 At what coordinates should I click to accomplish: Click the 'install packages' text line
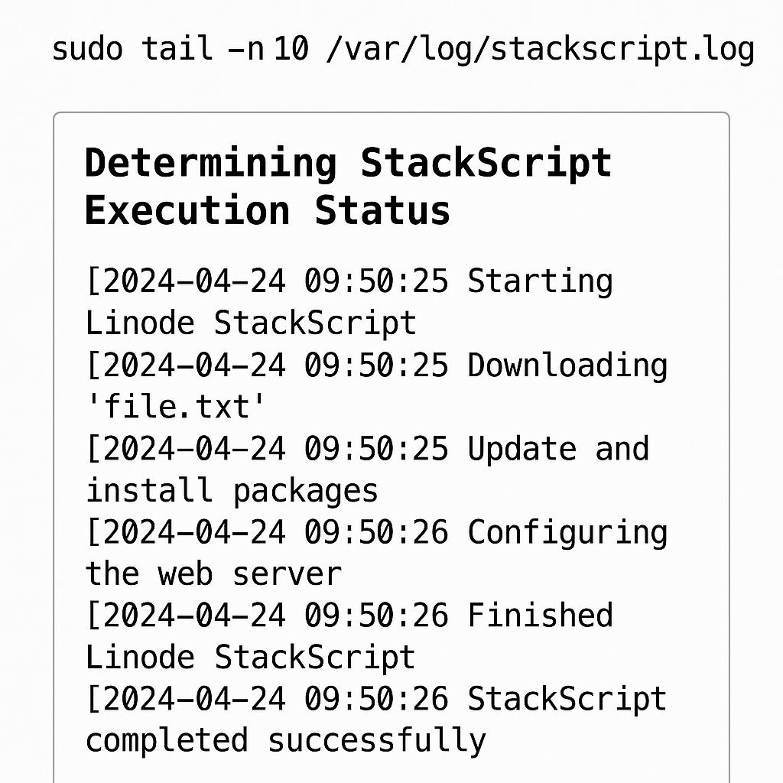232,490
